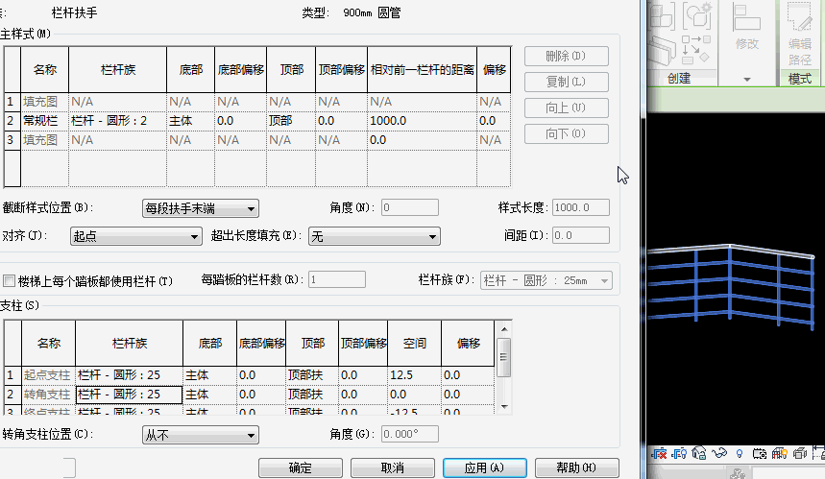Open the 转角支柱位置 dropdown showing 从不

point(201,436)
